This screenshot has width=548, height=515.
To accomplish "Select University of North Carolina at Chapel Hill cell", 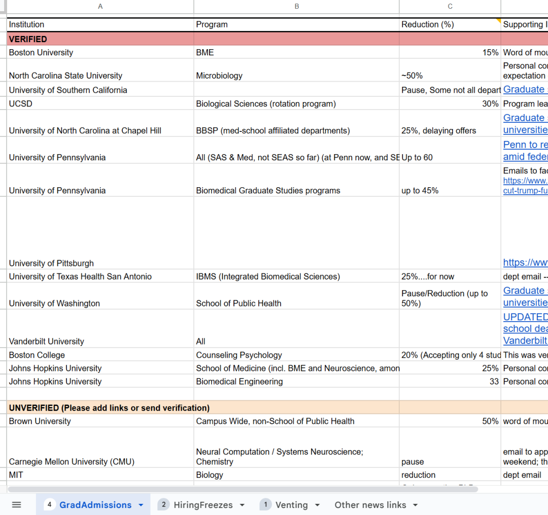I will 100,123.
